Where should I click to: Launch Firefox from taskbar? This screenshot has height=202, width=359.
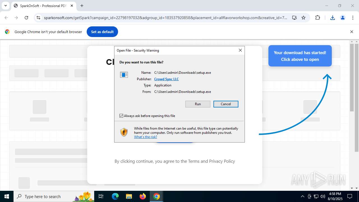click(143, 196)
